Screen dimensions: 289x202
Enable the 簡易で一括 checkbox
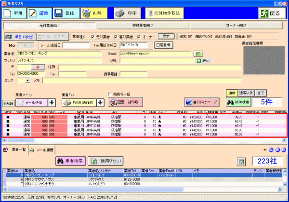(110, 94)
